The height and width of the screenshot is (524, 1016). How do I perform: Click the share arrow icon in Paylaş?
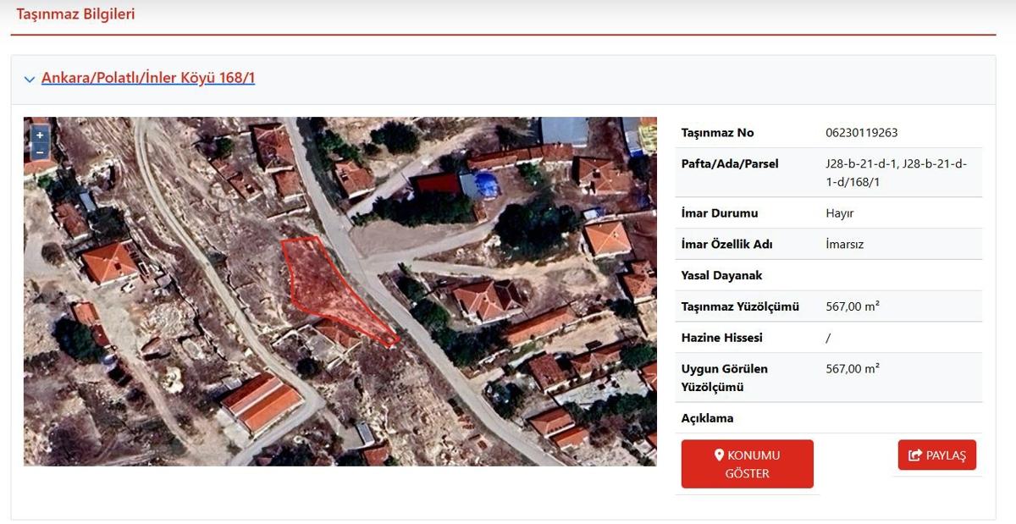coord(914,455)
